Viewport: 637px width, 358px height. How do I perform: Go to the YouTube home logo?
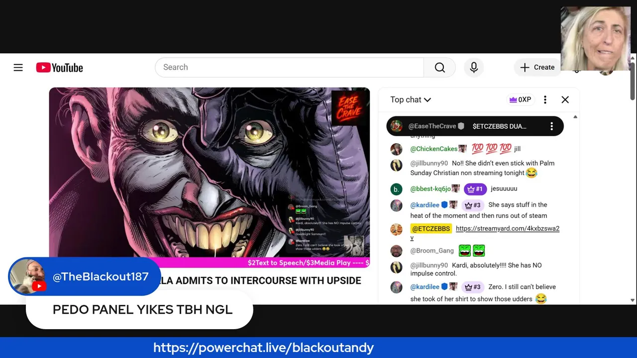coord(59,68)
